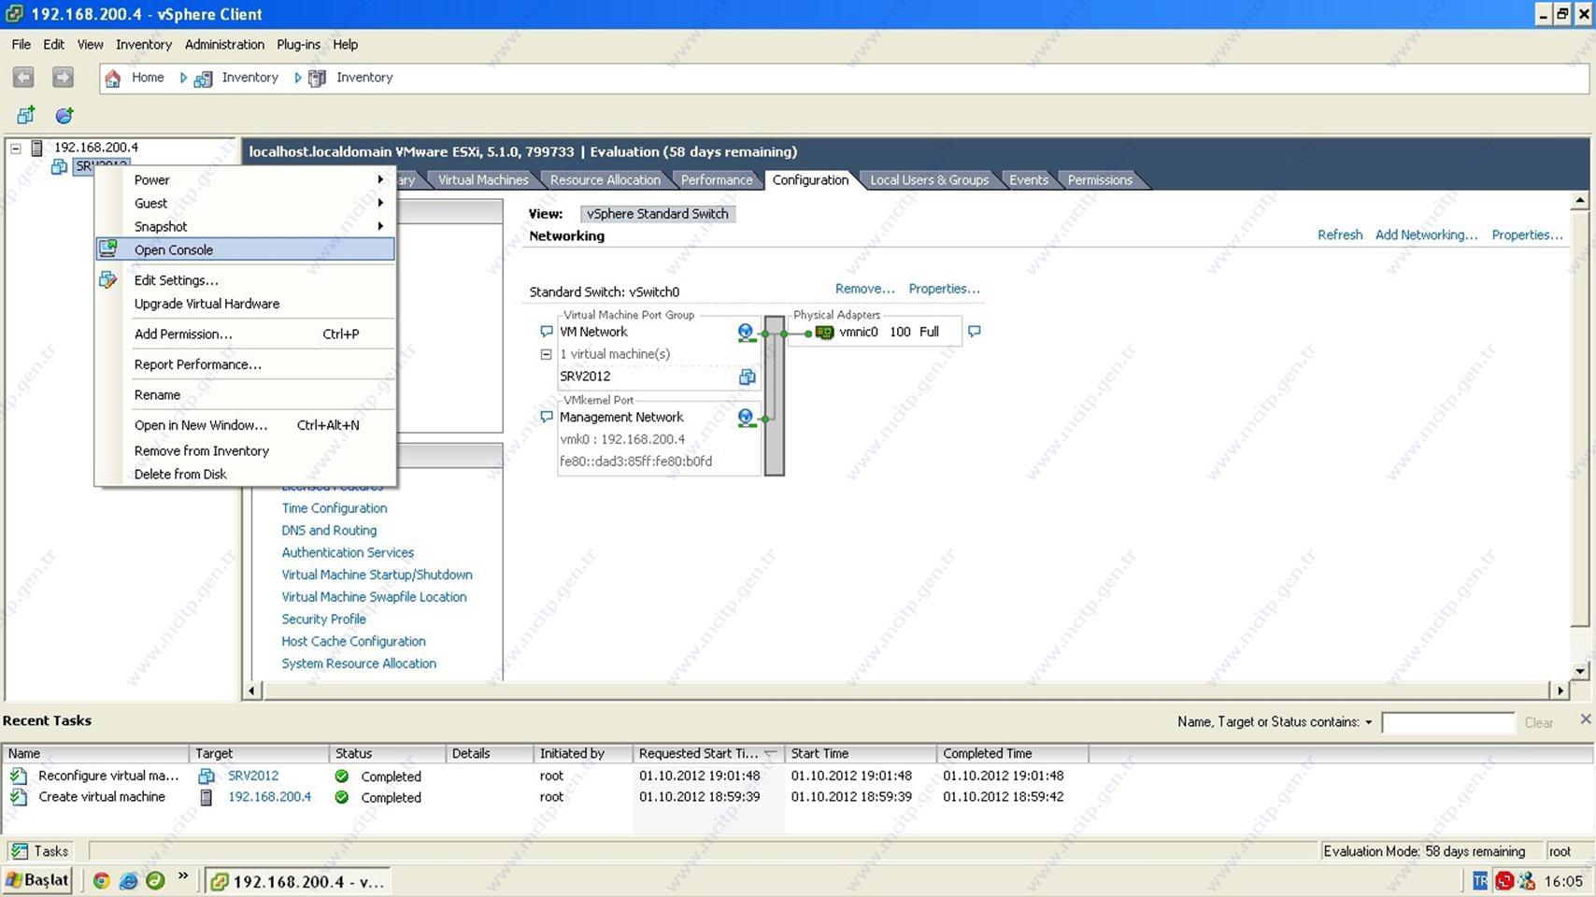Select Host Cache Configuration link
The image size is (1596, 897).
click(353, 641)
